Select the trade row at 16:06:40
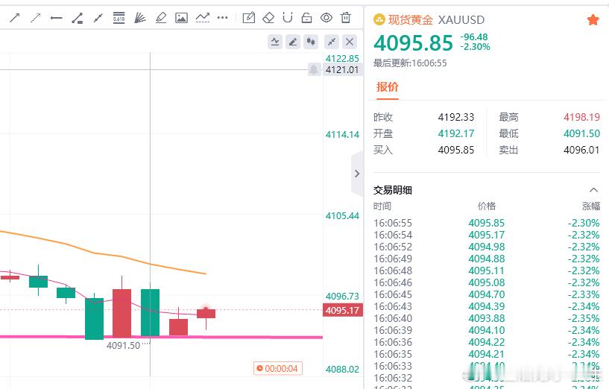The image size is (609, 389). (x=487, y=318)
